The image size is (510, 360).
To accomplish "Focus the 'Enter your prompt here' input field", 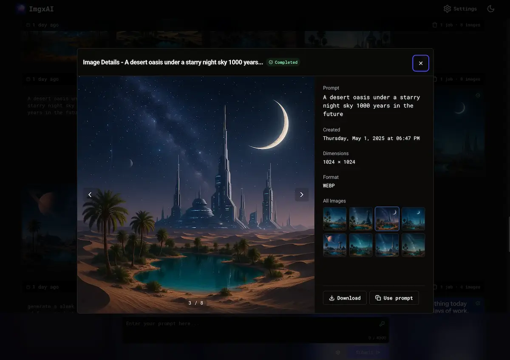I will coord(256,330).
